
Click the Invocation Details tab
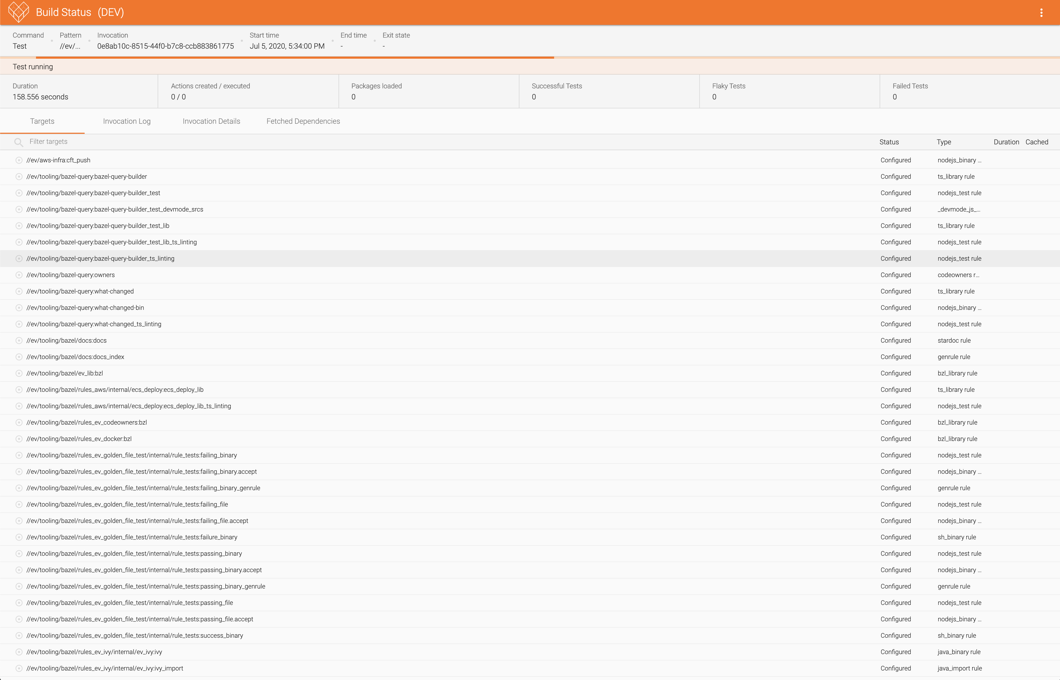(x=211, y=121)
